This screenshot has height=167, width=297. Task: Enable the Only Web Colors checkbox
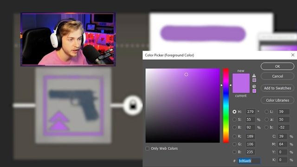(148, 148)
